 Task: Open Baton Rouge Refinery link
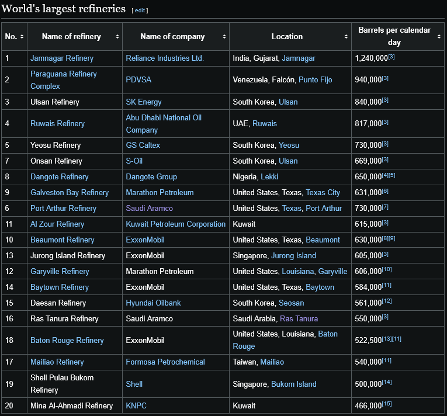coord(67,340)
